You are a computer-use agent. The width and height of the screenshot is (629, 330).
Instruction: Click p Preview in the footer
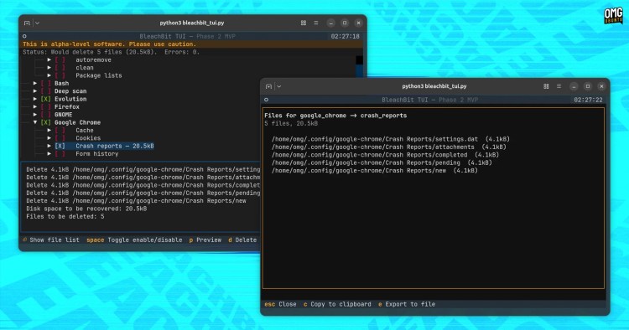click(x=205, y=240)
